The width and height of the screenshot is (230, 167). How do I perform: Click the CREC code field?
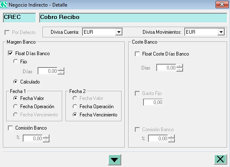click(x=19, y=17)
